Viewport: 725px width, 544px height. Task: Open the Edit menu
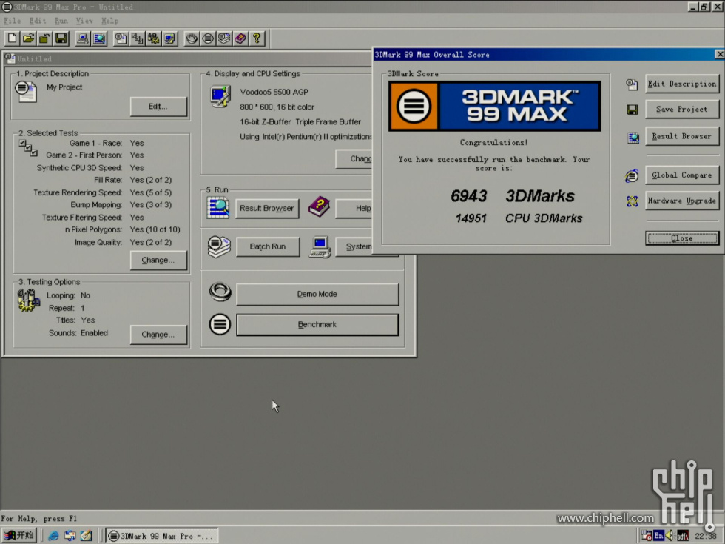38,21
